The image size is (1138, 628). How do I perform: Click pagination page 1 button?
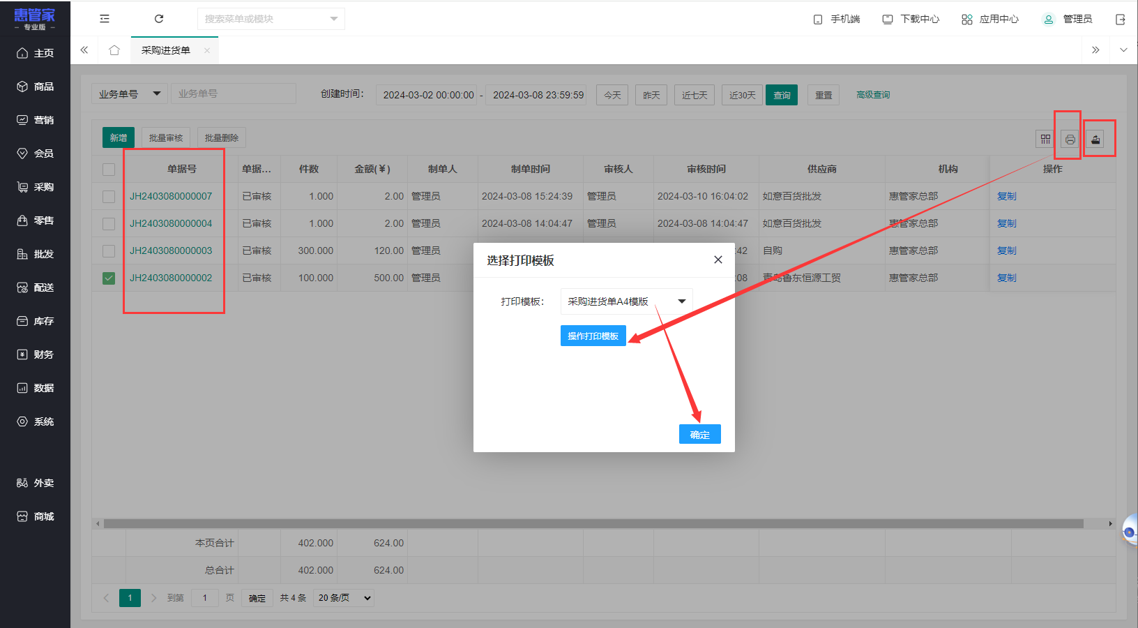130,598
